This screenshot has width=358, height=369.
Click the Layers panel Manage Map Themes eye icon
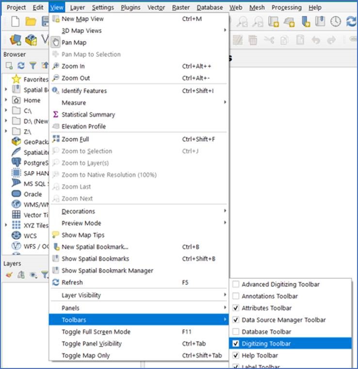point(33,275)
